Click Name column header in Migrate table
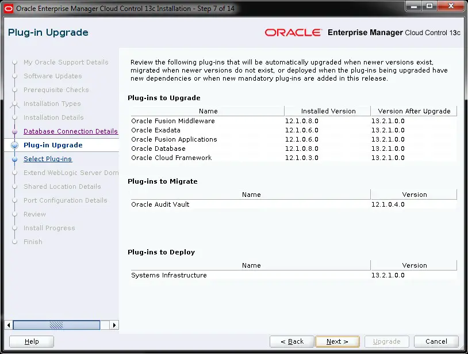Screen dimensions: 468x354 [x=251, y=195]
